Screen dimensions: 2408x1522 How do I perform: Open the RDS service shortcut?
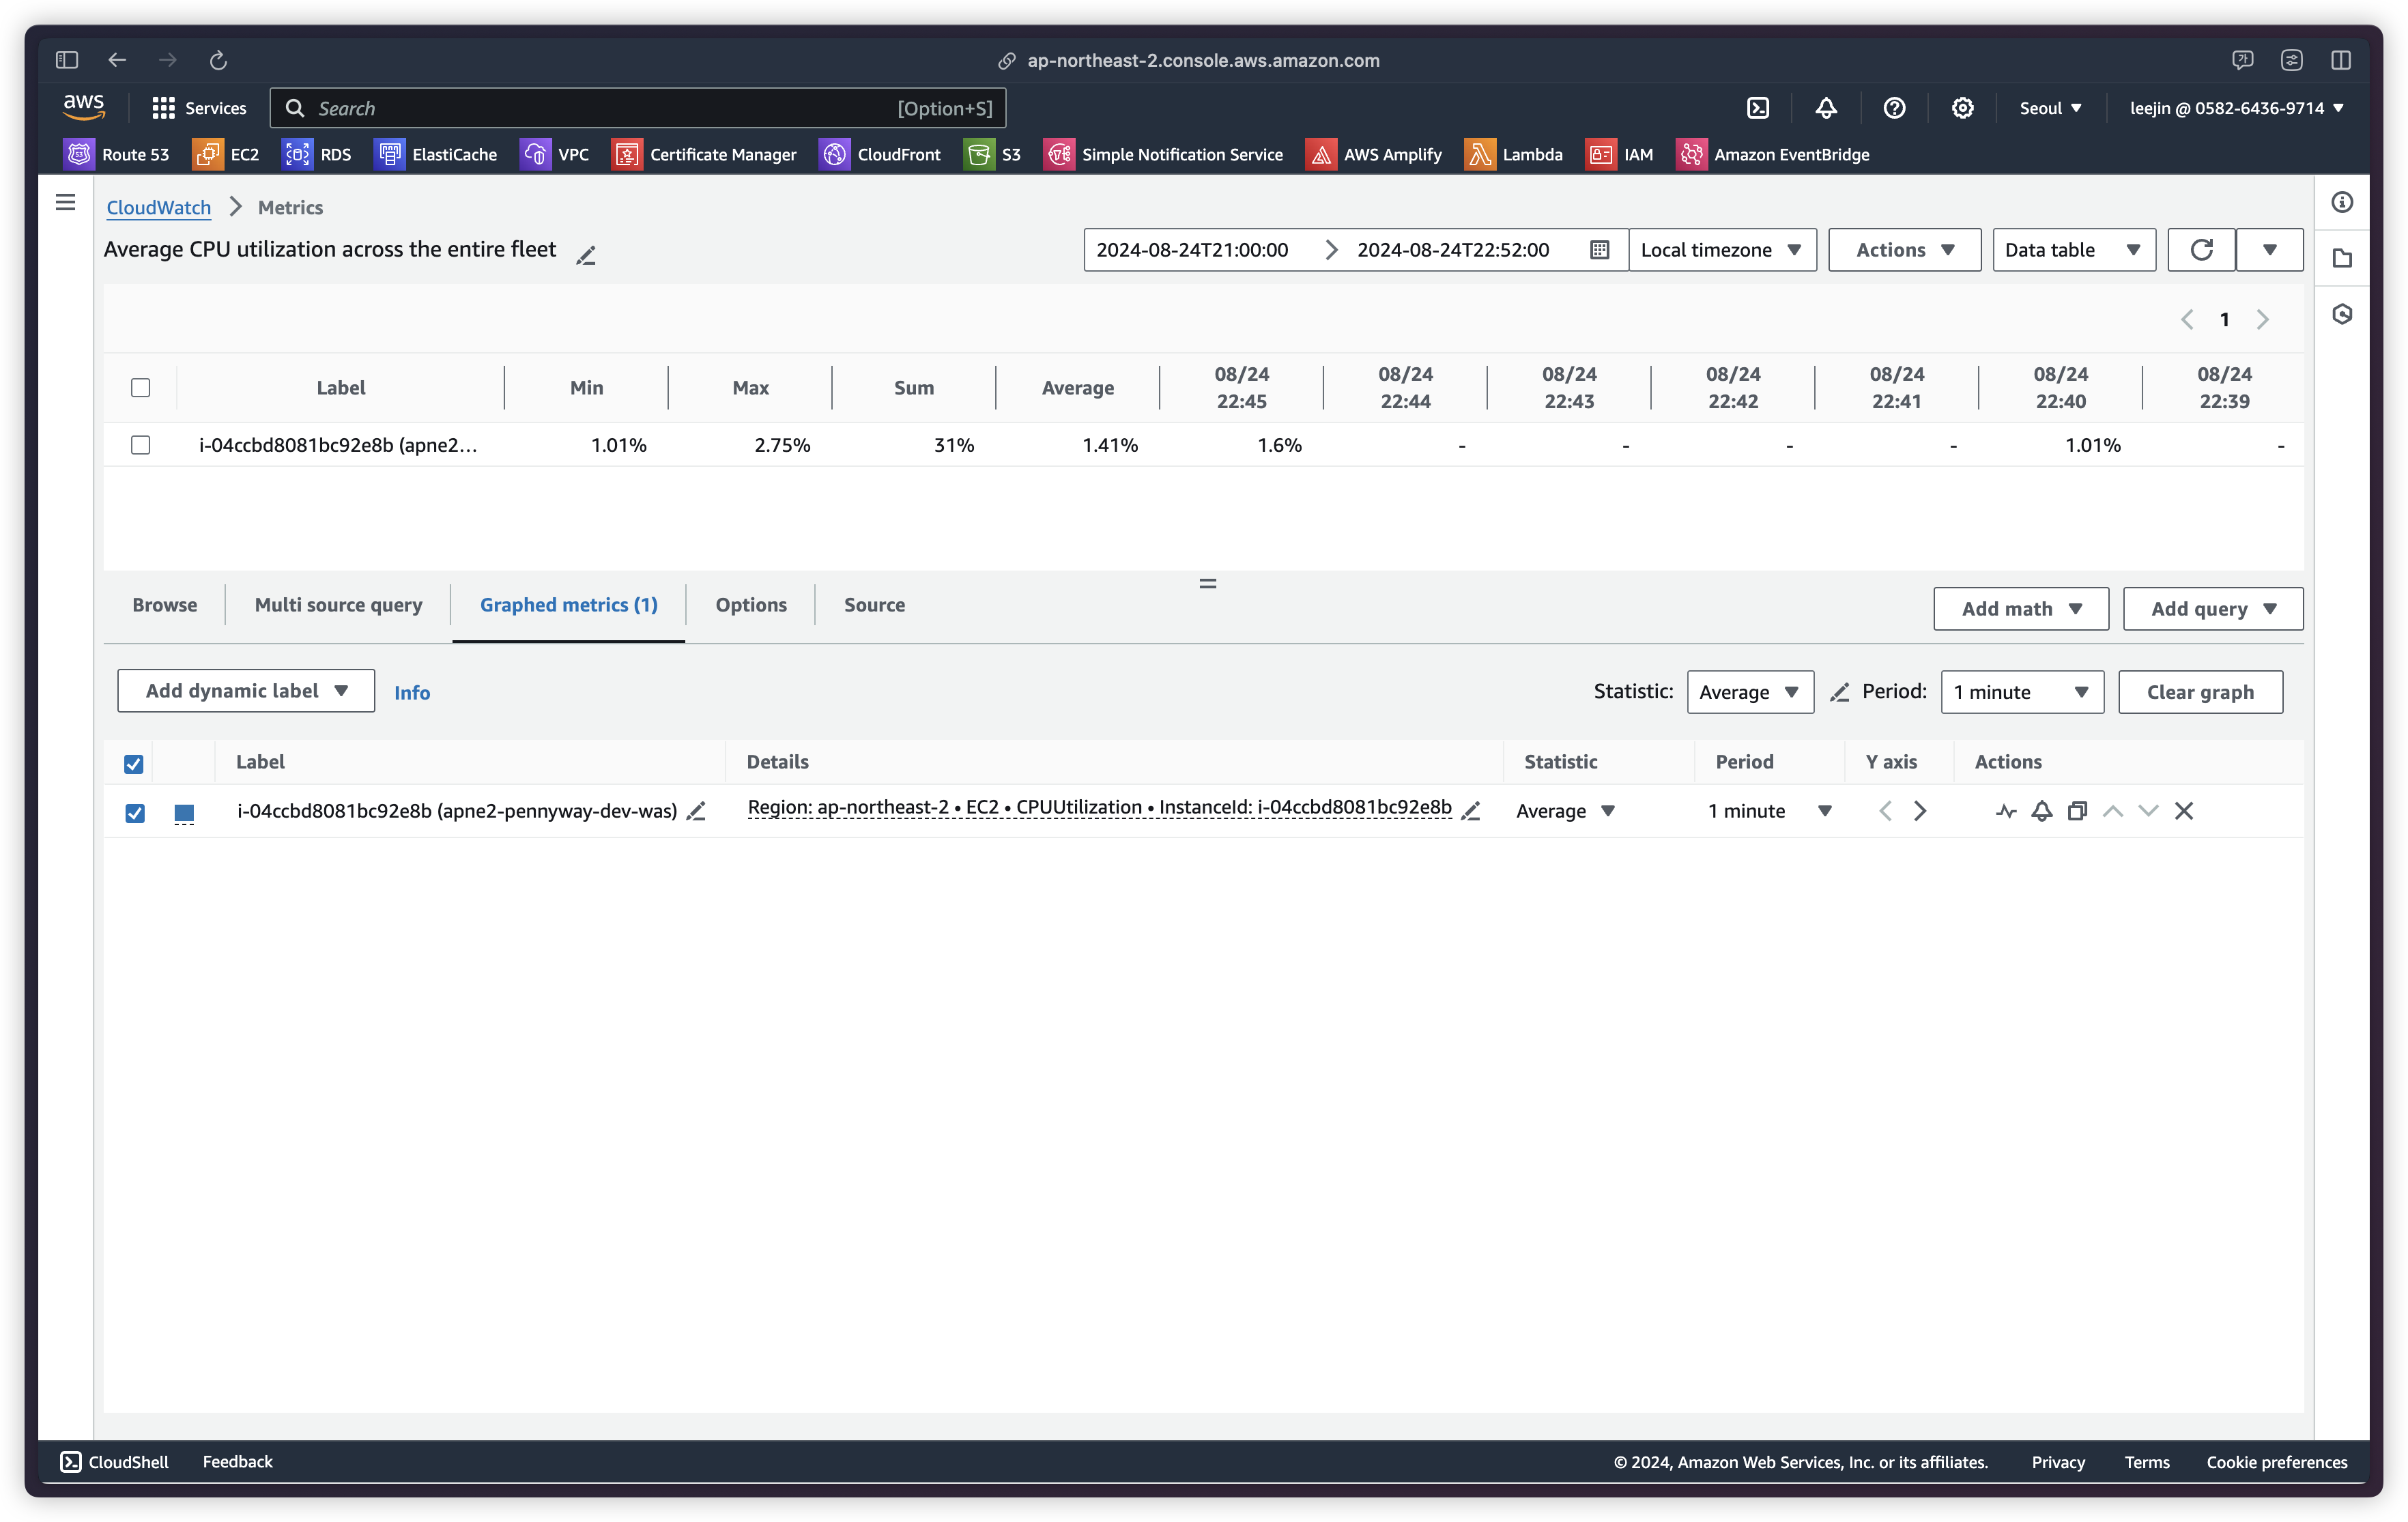[317, 154]
